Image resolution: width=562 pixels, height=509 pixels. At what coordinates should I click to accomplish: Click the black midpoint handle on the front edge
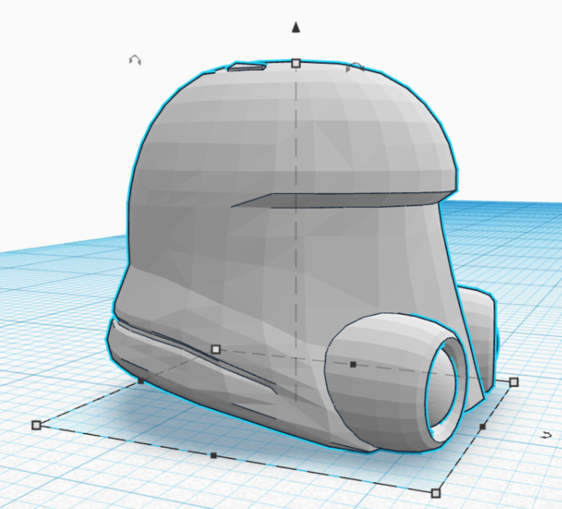(214, 456)
